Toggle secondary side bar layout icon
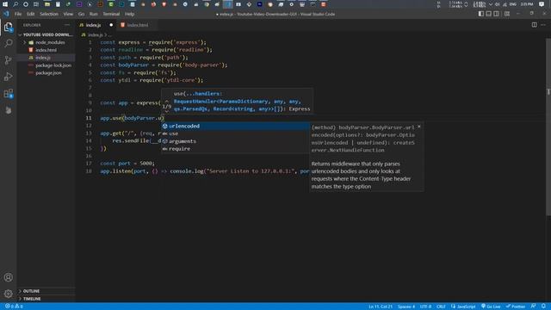551x310 pixels. click(x=496, y=14)
